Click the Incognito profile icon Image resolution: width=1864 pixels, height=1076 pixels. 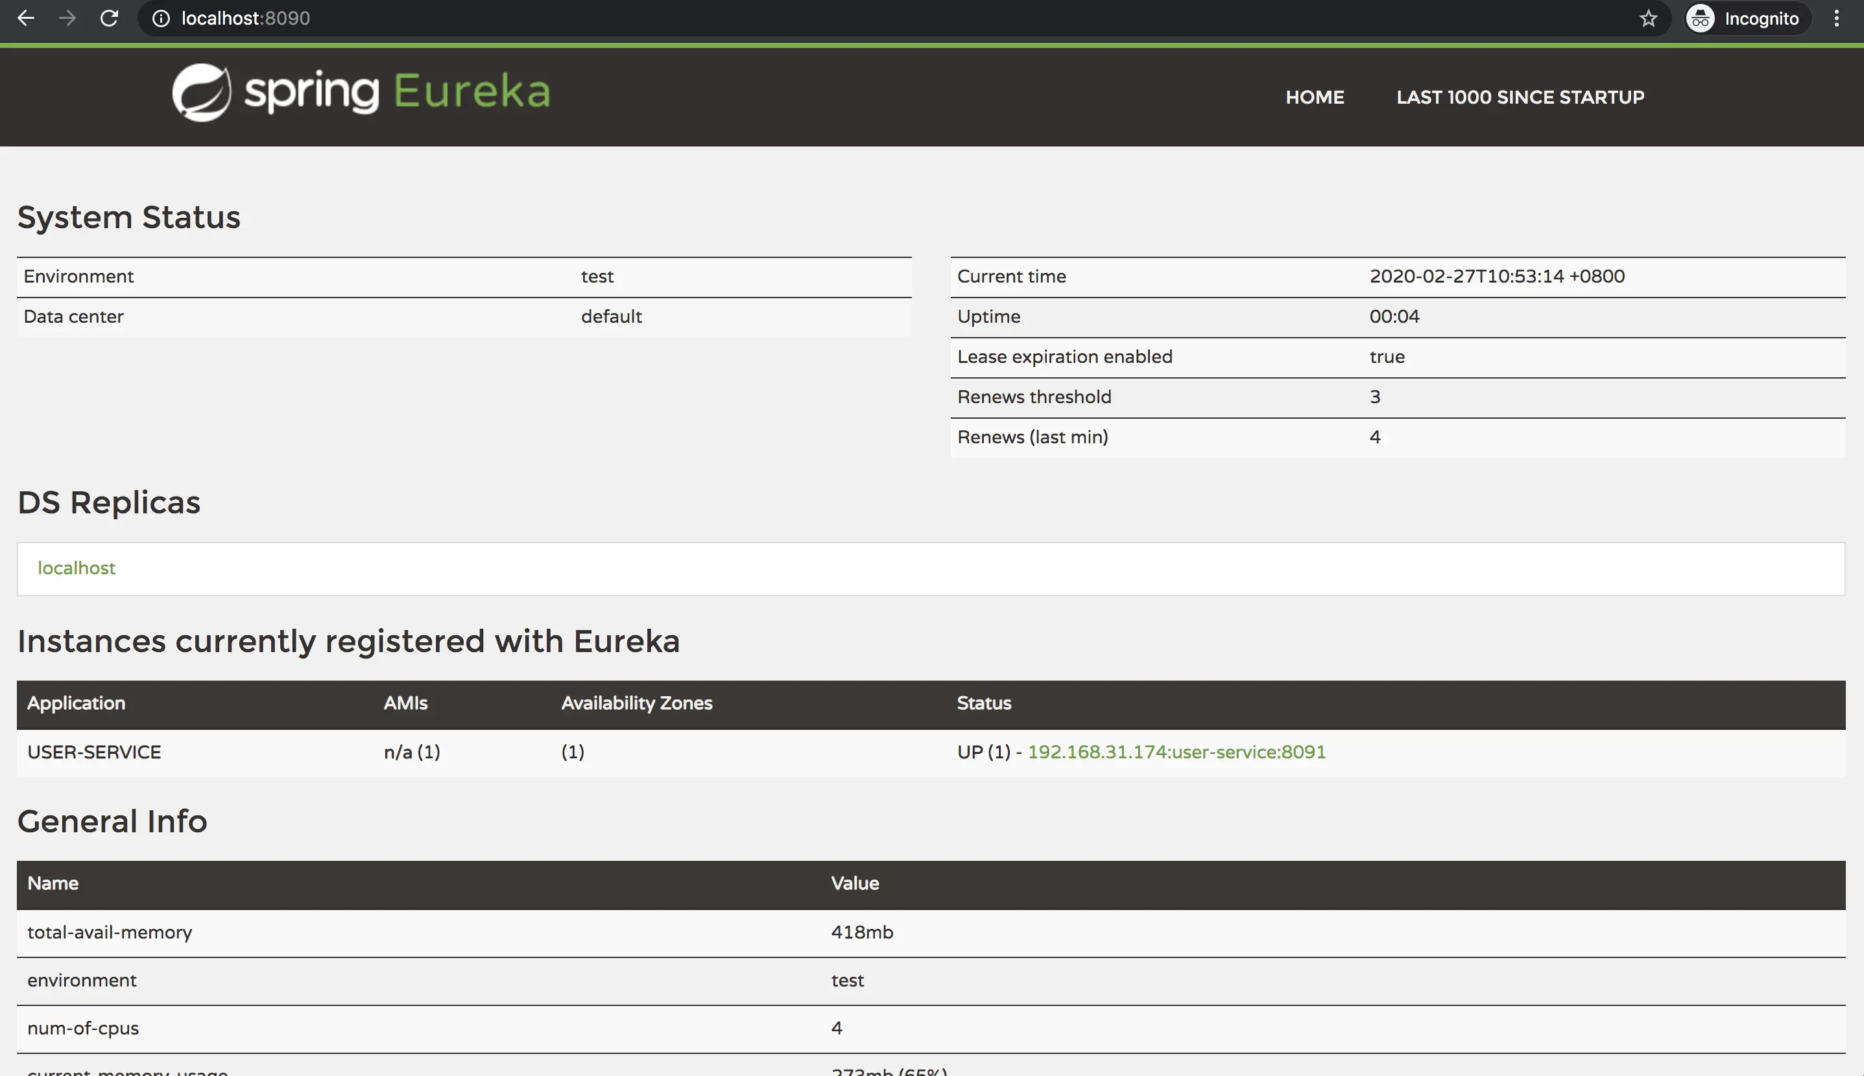tap(1700, 19)
